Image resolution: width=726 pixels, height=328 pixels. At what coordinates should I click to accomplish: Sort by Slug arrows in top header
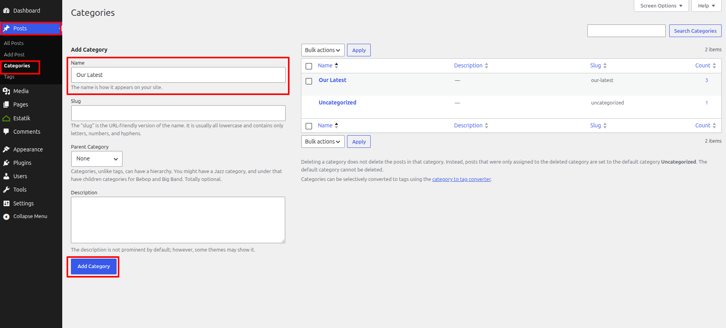click(x=605, y=65)
